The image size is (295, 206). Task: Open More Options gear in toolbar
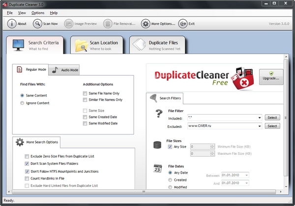click(x=146, y=24)
